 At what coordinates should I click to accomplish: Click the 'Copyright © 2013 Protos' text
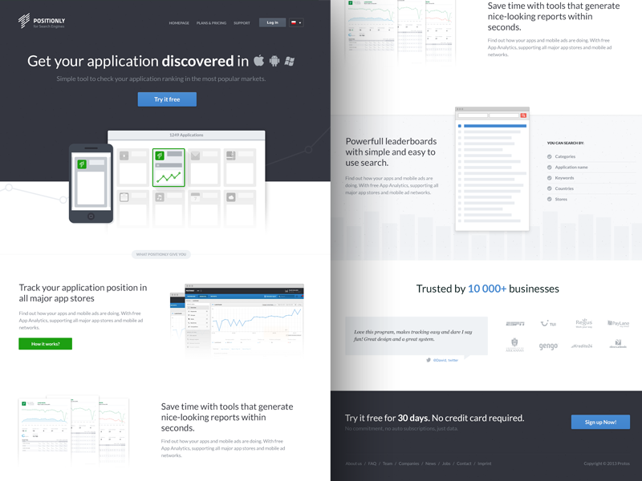click(x=607, y=463)
